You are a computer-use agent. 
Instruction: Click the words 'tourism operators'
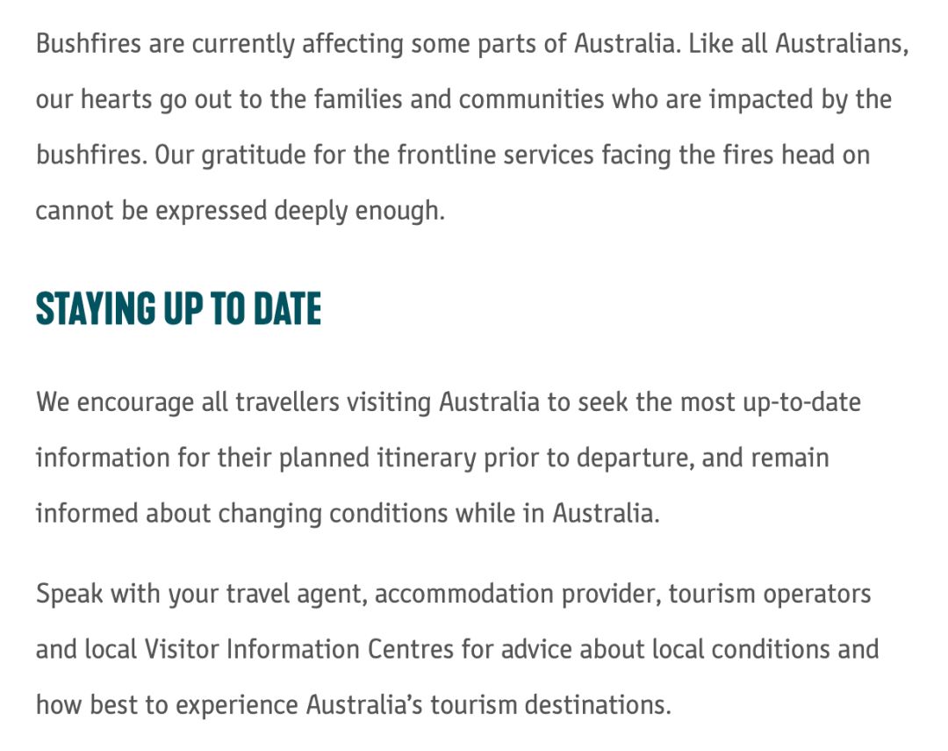770,594
